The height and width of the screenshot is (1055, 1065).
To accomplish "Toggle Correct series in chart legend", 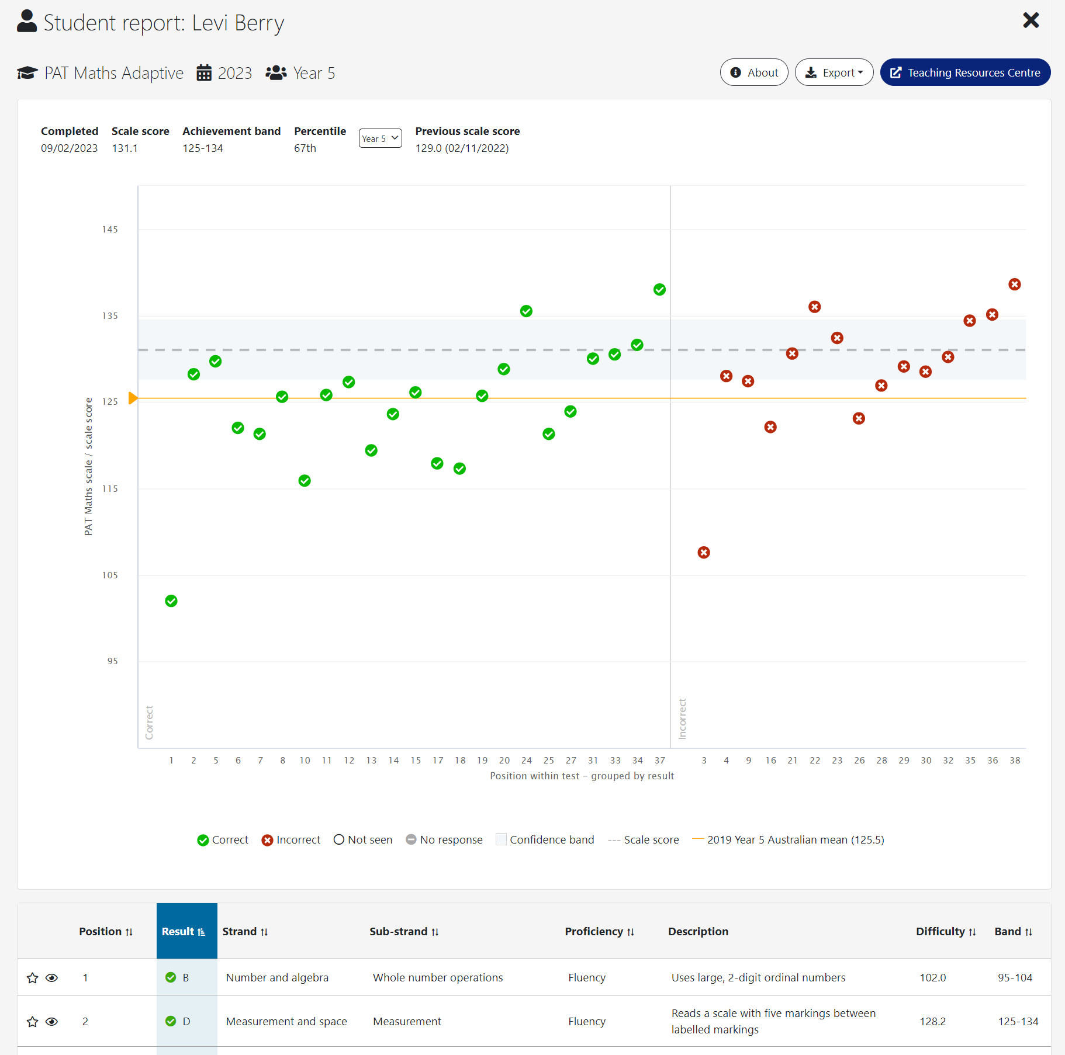I will [x=223, y=840].
